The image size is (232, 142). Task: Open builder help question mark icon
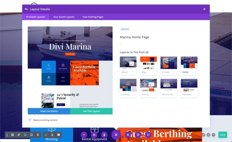click(x=213, y=135)
